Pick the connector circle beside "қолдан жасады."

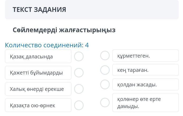tap(105, 85)
